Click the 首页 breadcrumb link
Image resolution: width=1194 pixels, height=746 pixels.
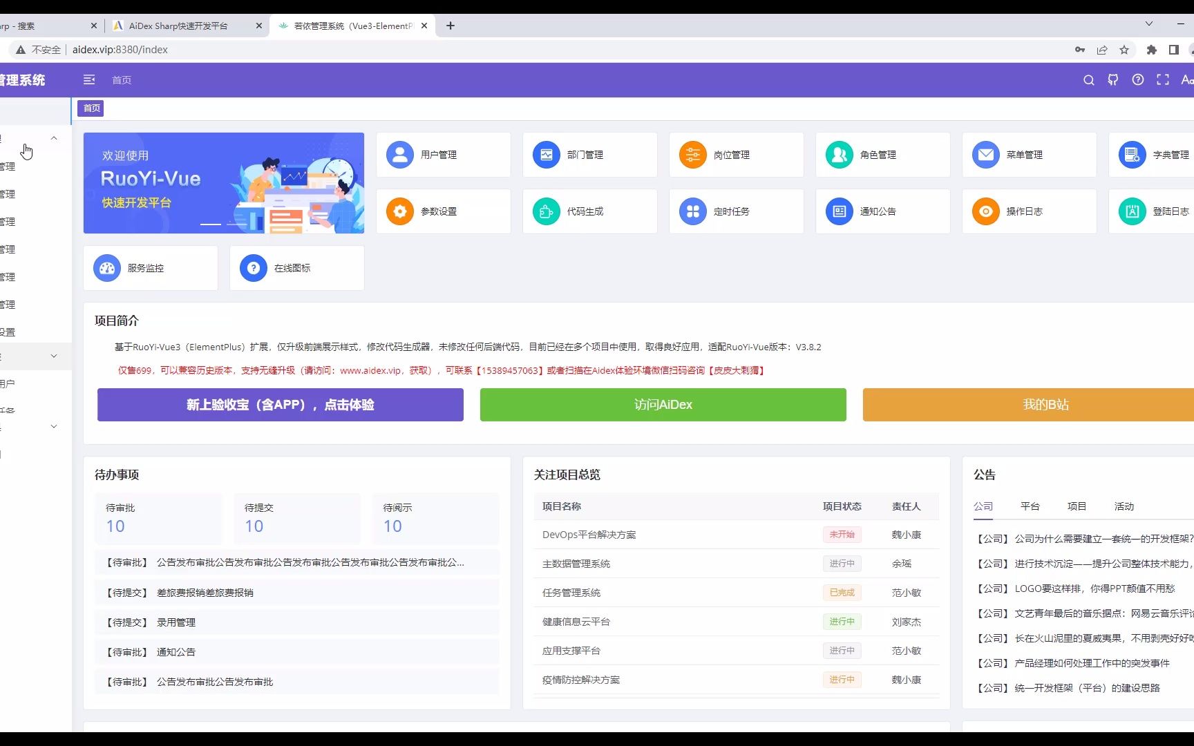[122, 80]
